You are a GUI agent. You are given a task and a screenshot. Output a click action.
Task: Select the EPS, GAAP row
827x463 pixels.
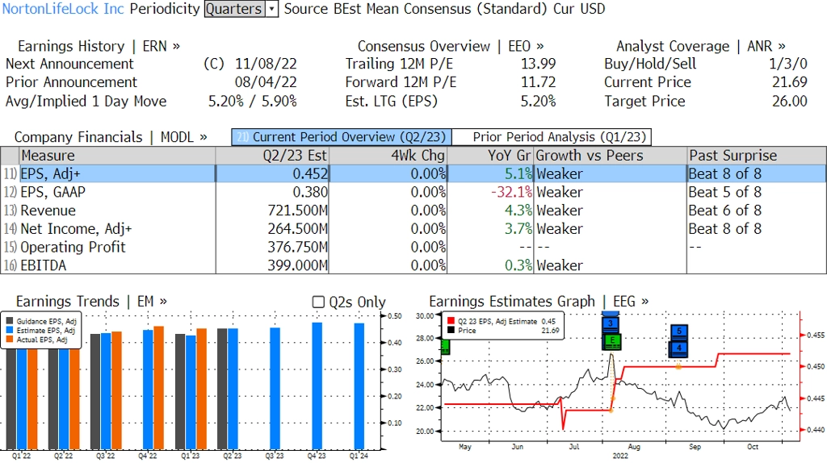[x=413, y=192]
